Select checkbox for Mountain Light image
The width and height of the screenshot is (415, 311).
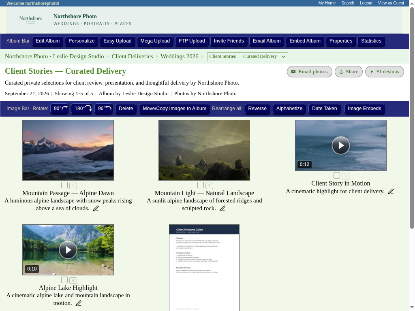[x=201, y=185]
